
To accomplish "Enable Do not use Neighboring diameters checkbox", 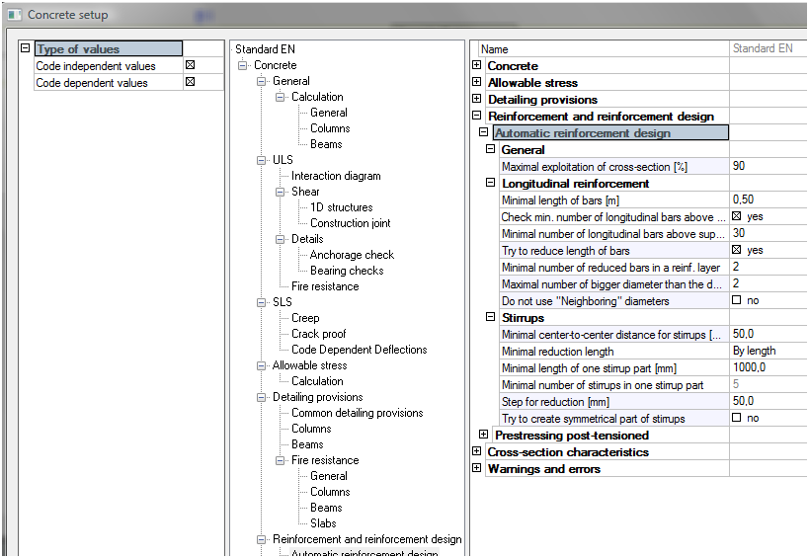I will point(736,299).
